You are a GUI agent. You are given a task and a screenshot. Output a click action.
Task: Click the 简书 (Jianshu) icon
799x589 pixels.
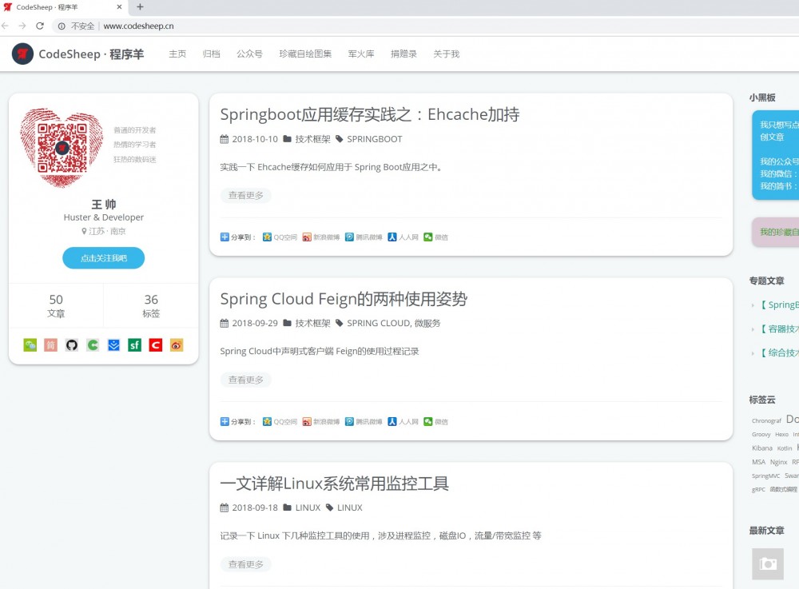[50, 344]
